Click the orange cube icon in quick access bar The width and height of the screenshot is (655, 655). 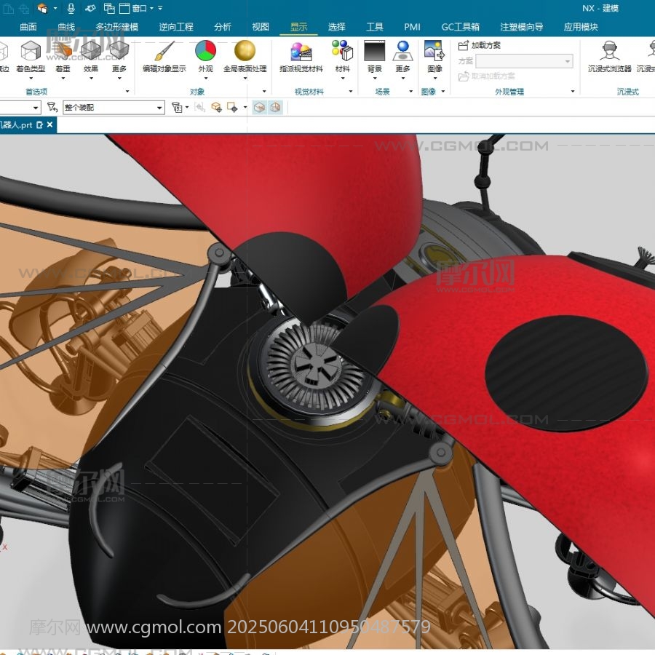tap(42, 8)
